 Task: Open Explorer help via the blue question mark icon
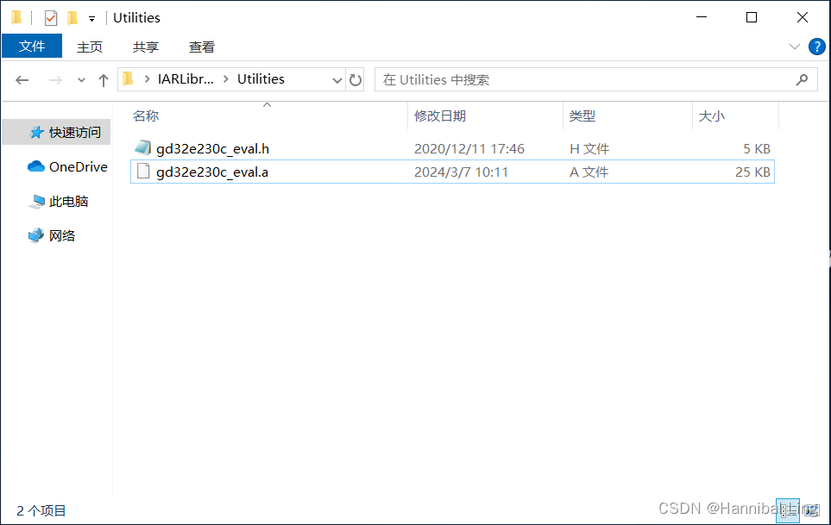point(816,47)
